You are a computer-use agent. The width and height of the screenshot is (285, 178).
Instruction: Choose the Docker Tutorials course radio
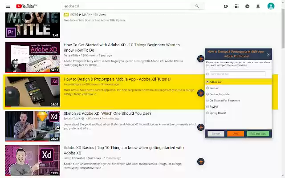208,94
